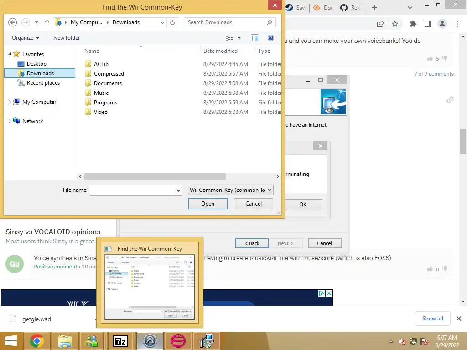The height and width of the screenshot is (350, 467).
Task: Open Chrome side panel icon
Action: pyautogui.click(x=428, y=24)
